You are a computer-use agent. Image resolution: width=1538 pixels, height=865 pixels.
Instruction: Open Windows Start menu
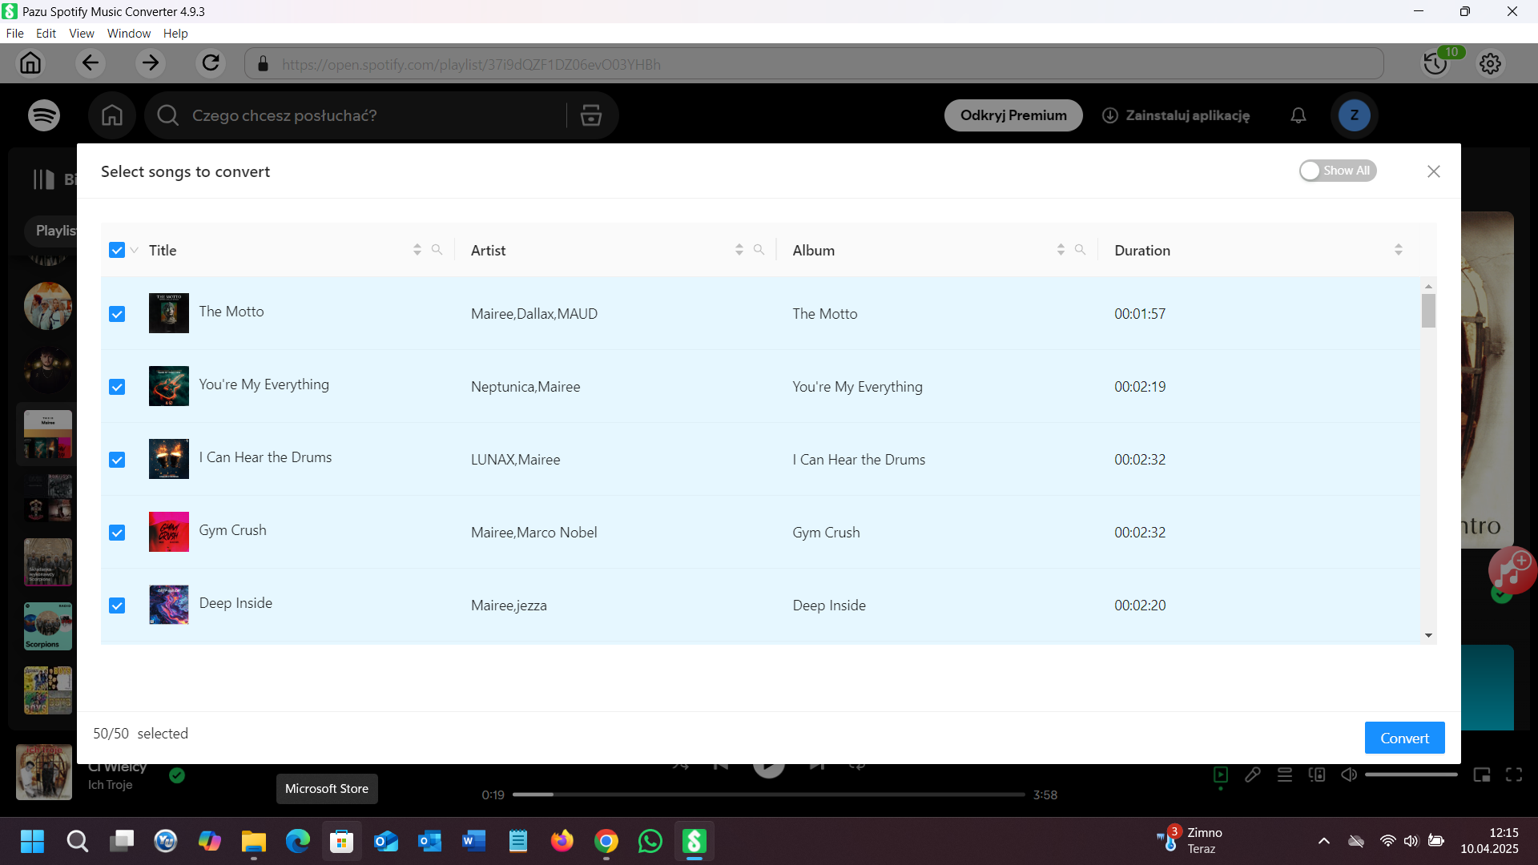(x=32, y=842)
